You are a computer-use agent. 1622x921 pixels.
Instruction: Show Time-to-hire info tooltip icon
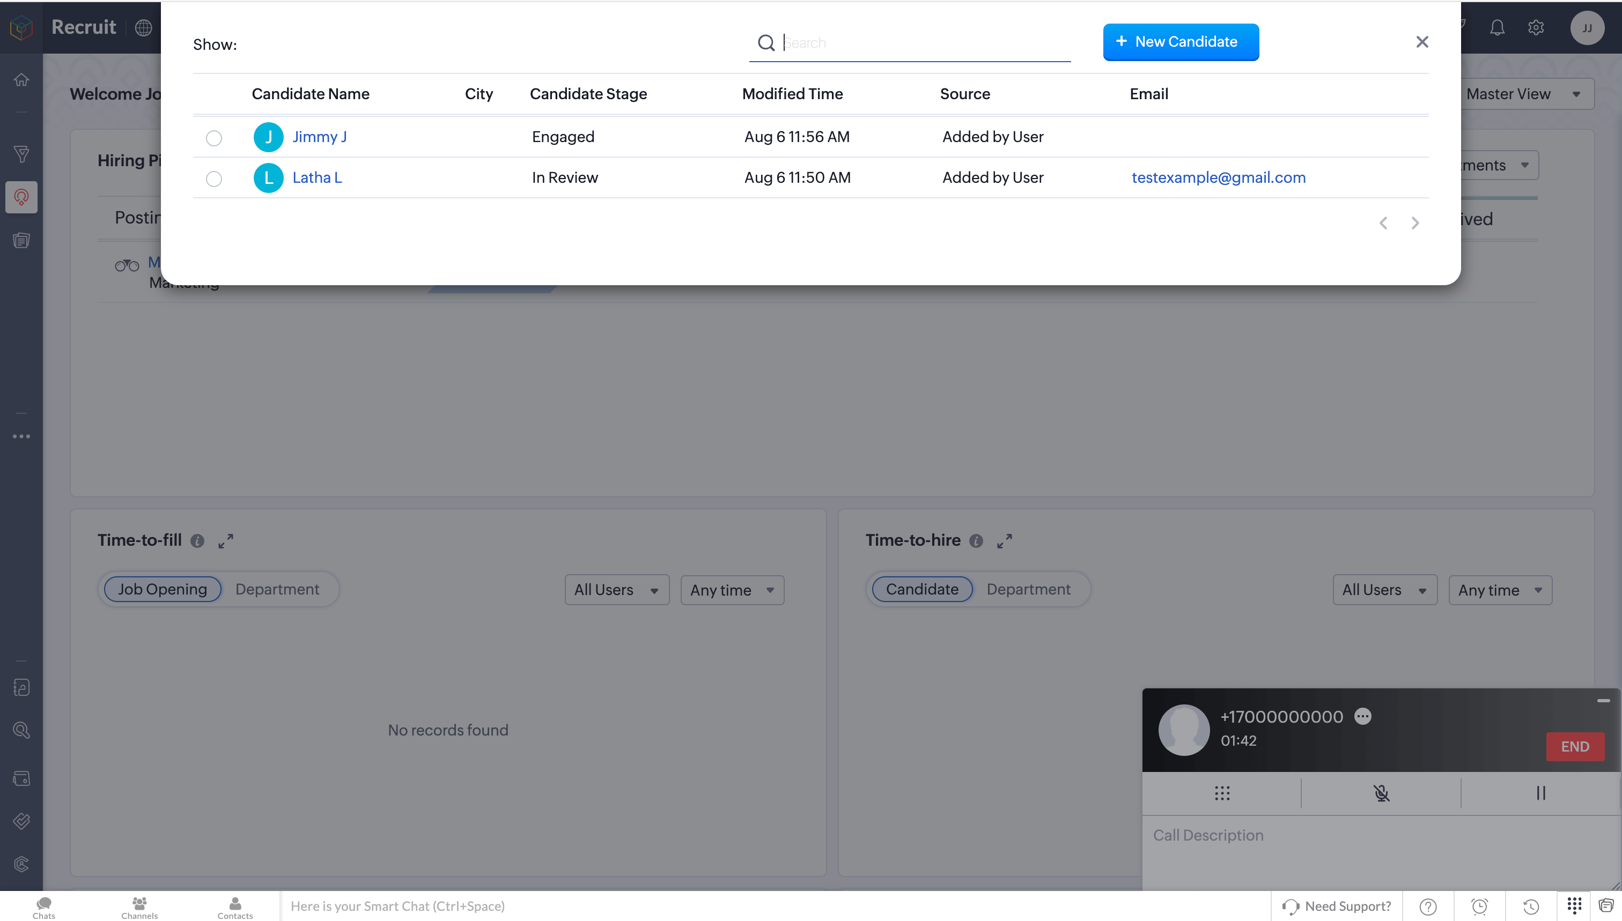coord(976,541)
